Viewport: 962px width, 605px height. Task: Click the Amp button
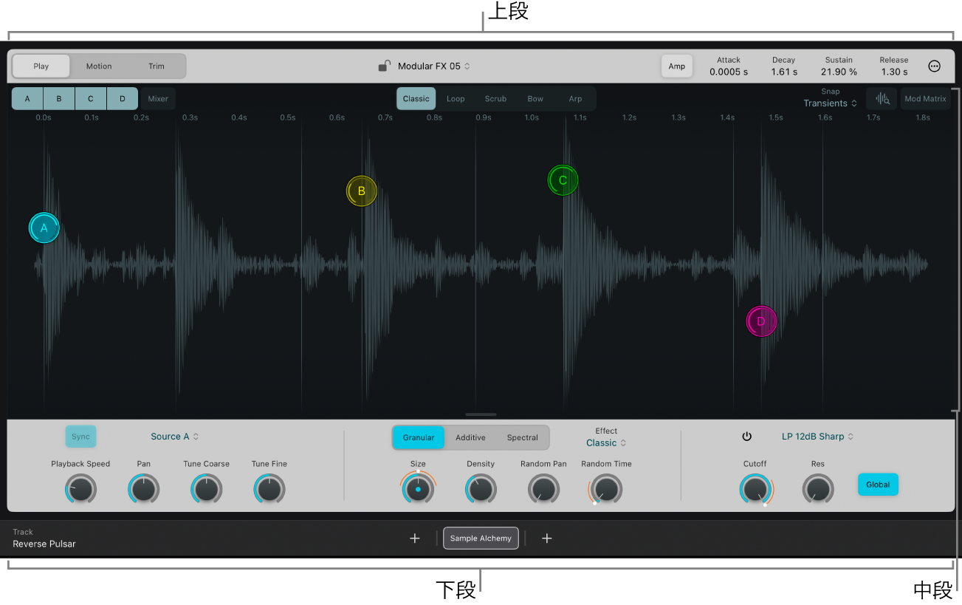click(x=677, y=66)
